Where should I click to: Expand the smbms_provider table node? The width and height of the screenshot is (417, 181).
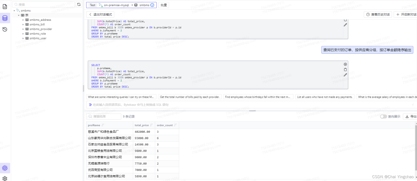coord(23,29)
